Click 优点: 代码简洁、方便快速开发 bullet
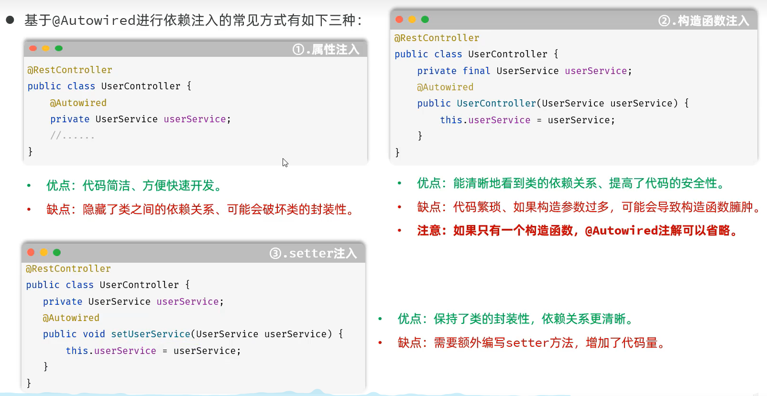 pos(135,185)
